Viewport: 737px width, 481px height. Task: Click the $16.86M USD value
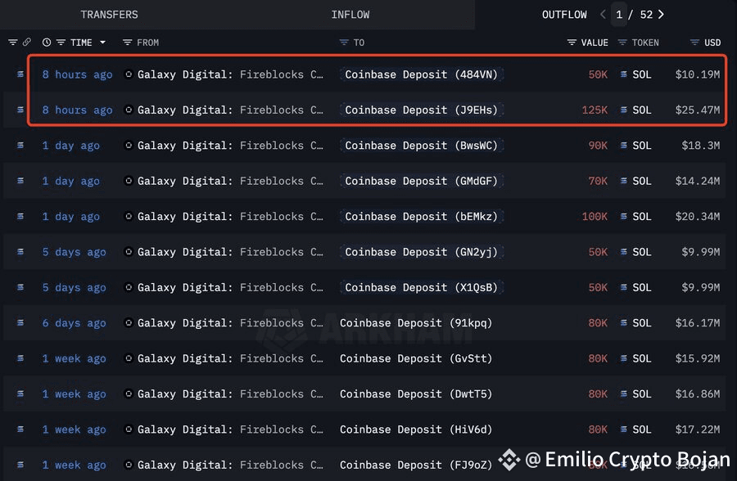[x=698, y=394]
